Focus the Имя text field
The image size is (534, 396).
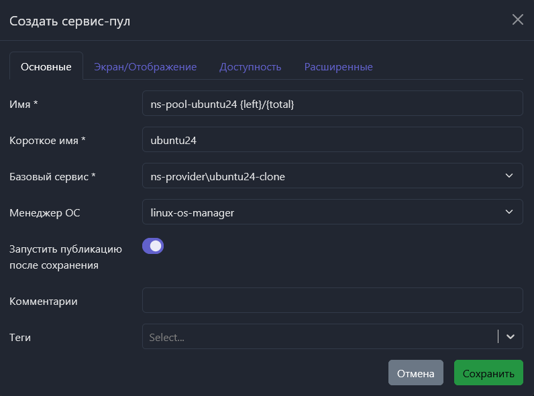332,104
